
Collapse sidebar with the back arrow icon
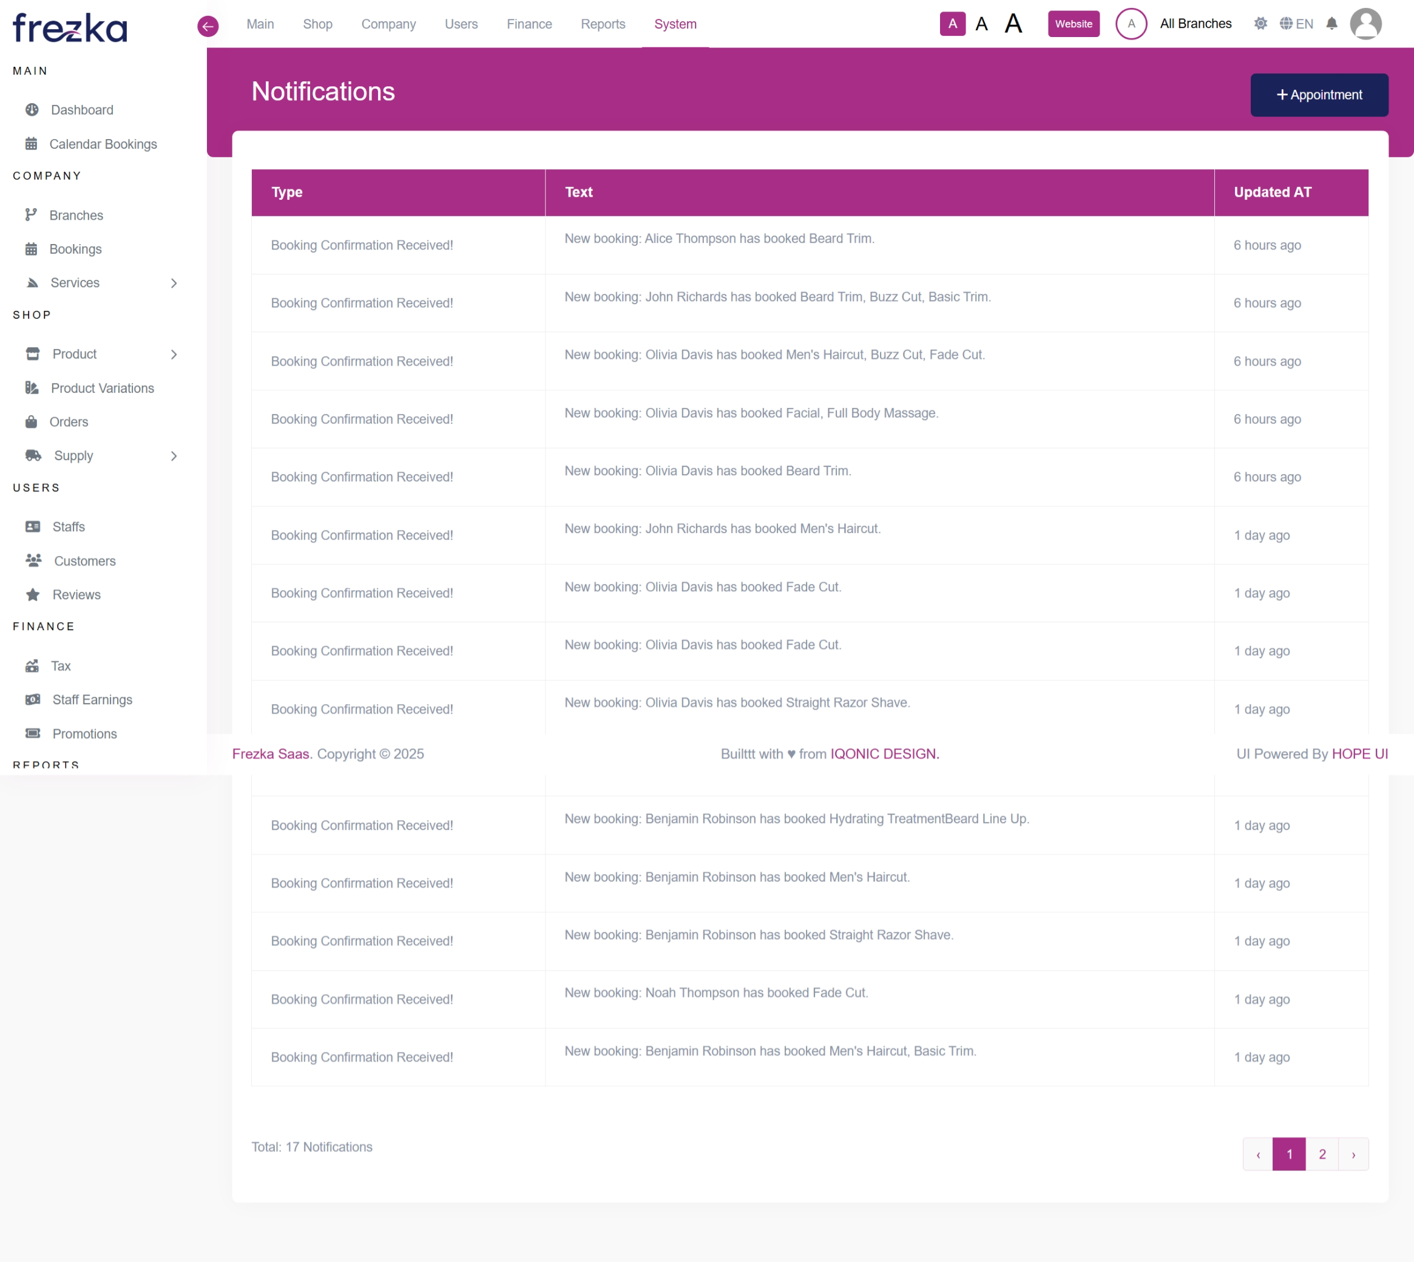[x=208, y=26]
